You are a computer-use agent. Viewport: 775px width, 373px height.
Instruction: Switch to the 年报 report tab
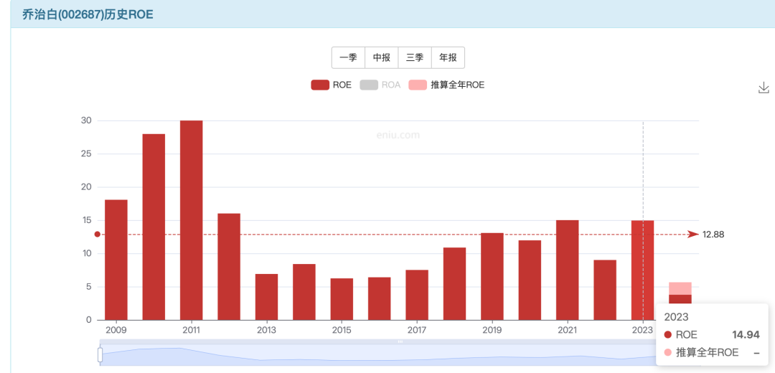coord(448,58)
